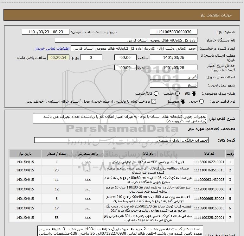Click the buyer organization name field
244x236 pixels.
click(x=126, y=40)
